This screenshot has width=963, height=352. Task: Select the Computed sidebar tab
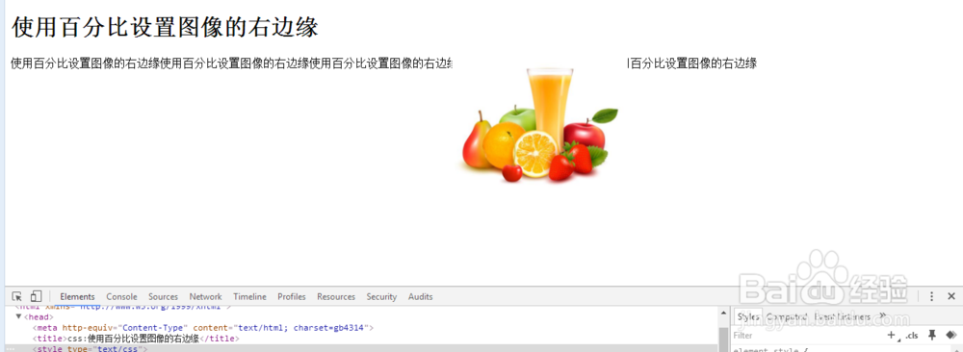click(x=786, y=317)
